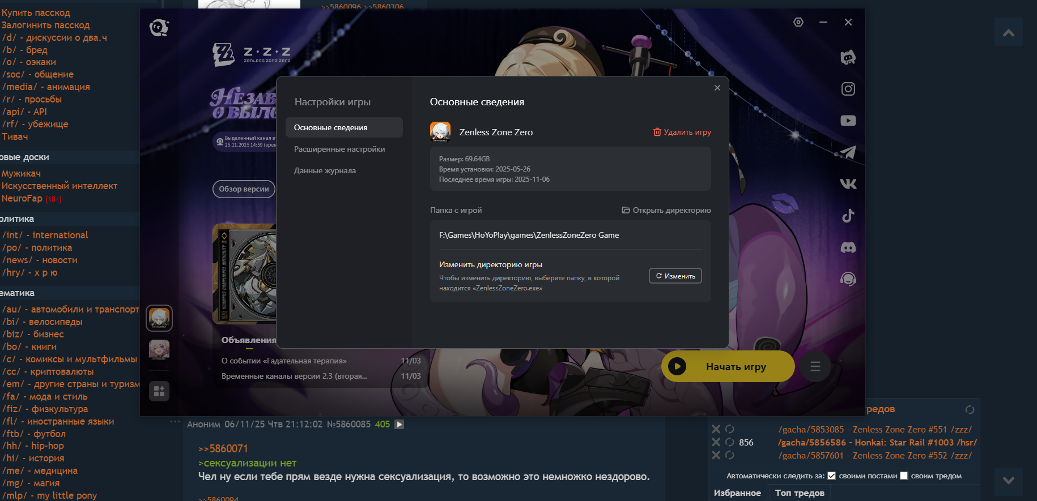Open the Discord server icon
The height and width of the screenshot is (501, 1037).
(x=848, y=247)
